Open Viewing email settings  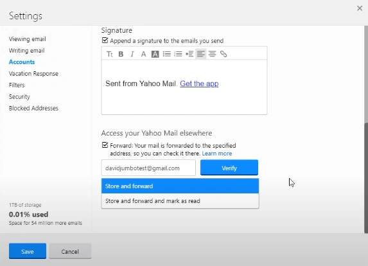[x=28, y=39]
